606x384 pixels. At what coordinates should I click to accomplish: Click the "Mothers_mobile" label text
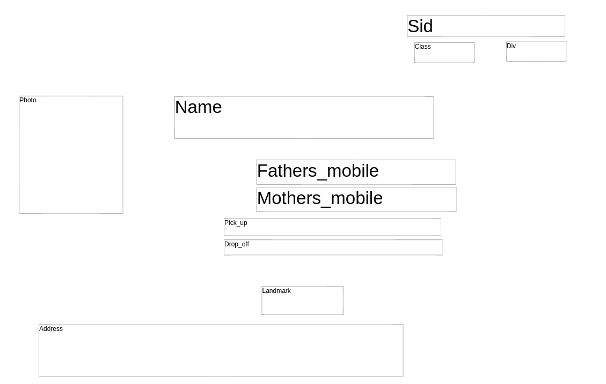coord(320,198)
